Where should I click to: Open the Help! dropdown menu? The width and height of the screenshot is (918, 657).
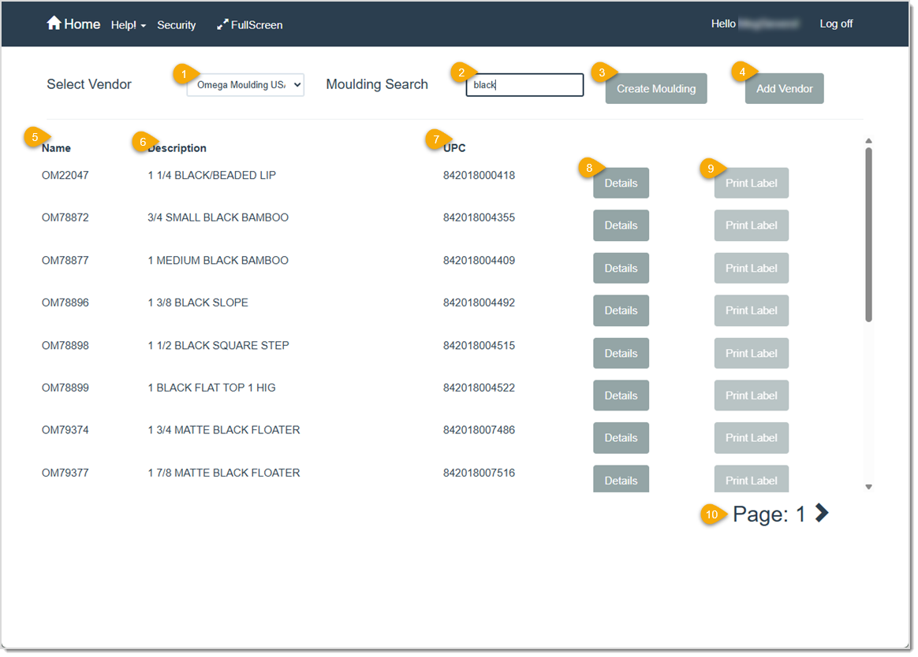126,24
